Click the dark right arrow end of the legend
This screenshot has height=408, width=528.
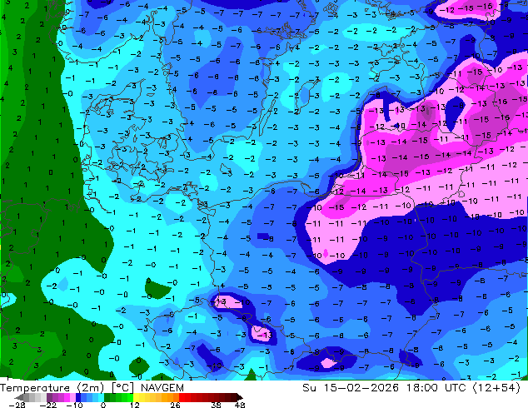(x=239, y=397)
